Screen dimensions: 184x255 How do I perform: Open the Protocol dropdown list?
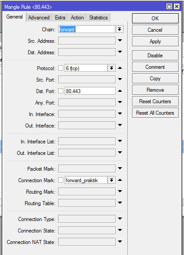(x=111, y=68)
